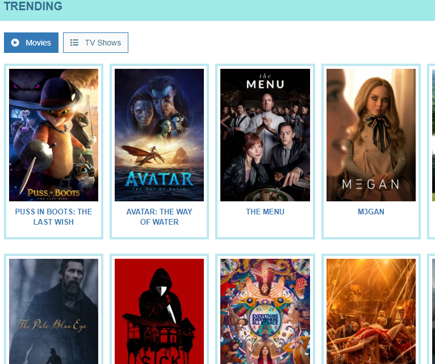Open the red Sick movie poster
Viewport: 435px width, 364px height.
[159, 312]
